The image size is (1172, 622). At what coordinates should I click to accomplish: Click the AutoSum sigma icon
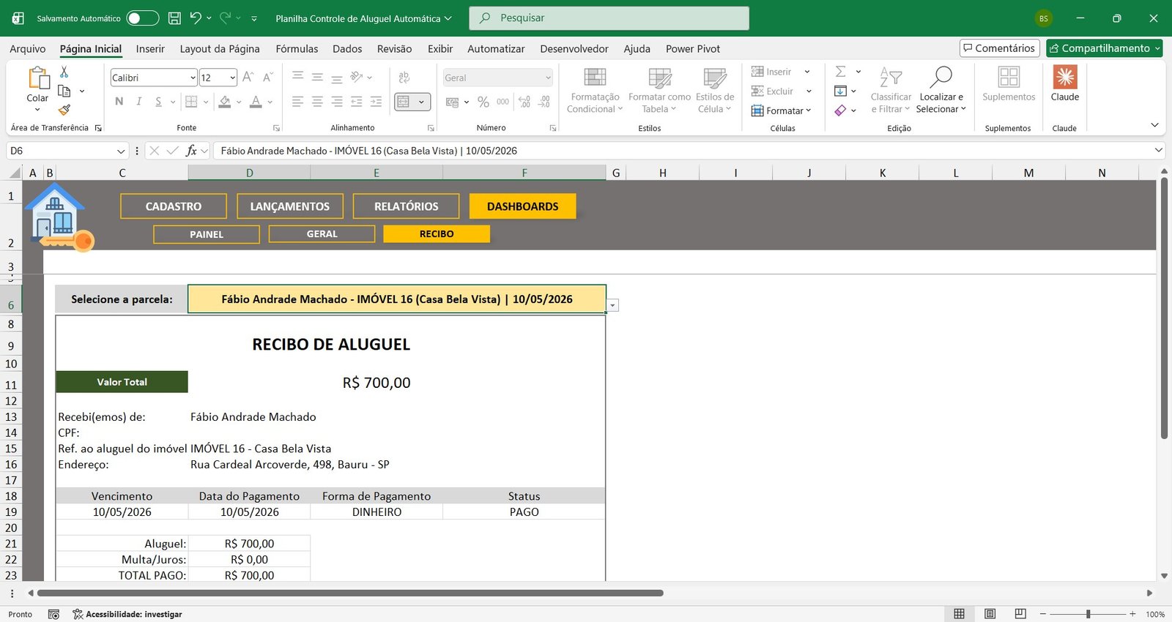coord(841,71)
